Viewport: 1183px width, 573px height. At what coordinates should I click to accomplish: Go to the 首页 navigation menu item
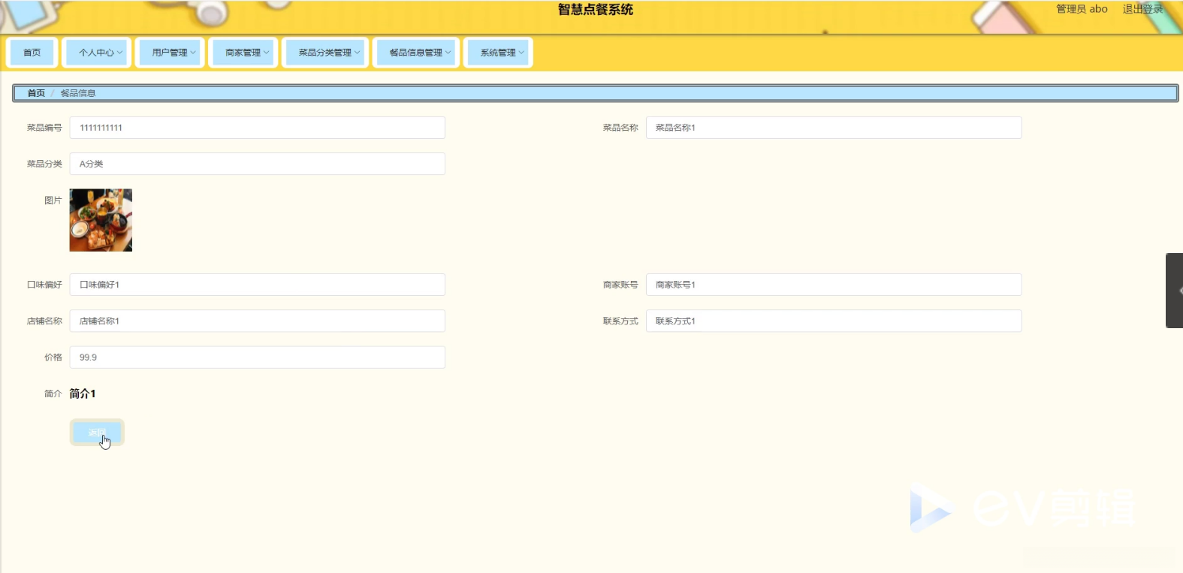[x=32, y=53]
